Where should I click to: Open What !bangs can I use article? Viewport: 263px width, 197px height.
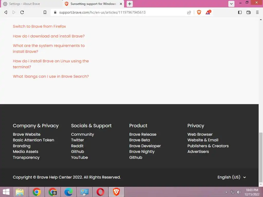(x=51, y=76)
